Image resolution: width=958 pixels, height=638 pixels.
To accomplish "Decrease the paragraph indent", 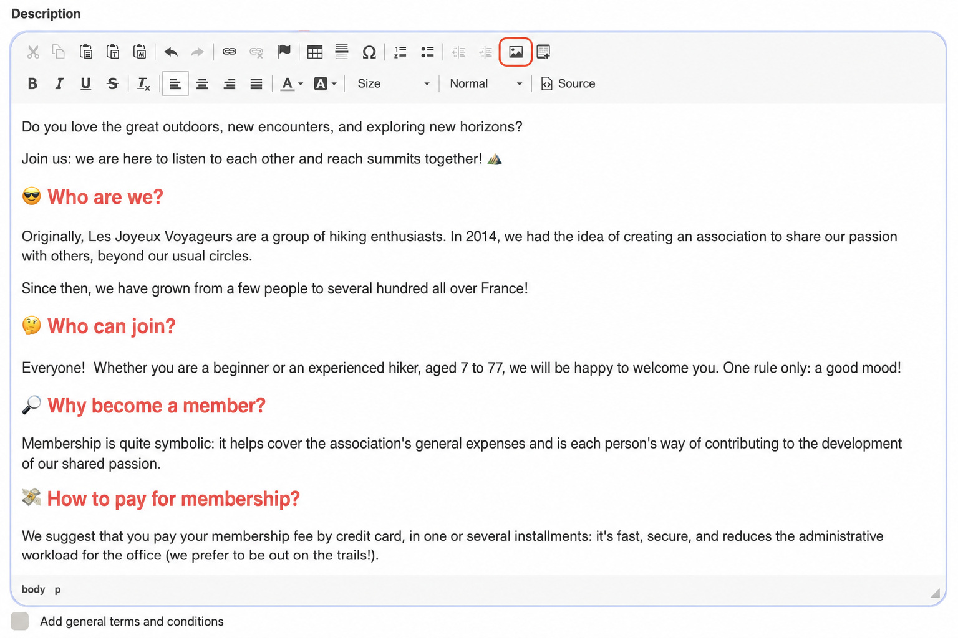I will (459, 52).
